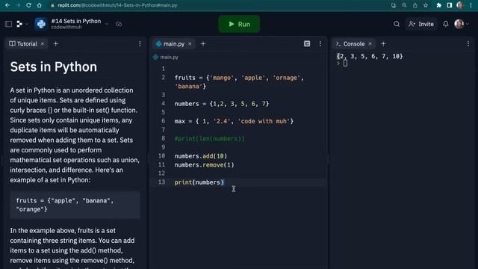Image resolution: width=478 pixels, height=269 pixels.
Task: Click the browser forward arrow
Action: pos(18,5)
